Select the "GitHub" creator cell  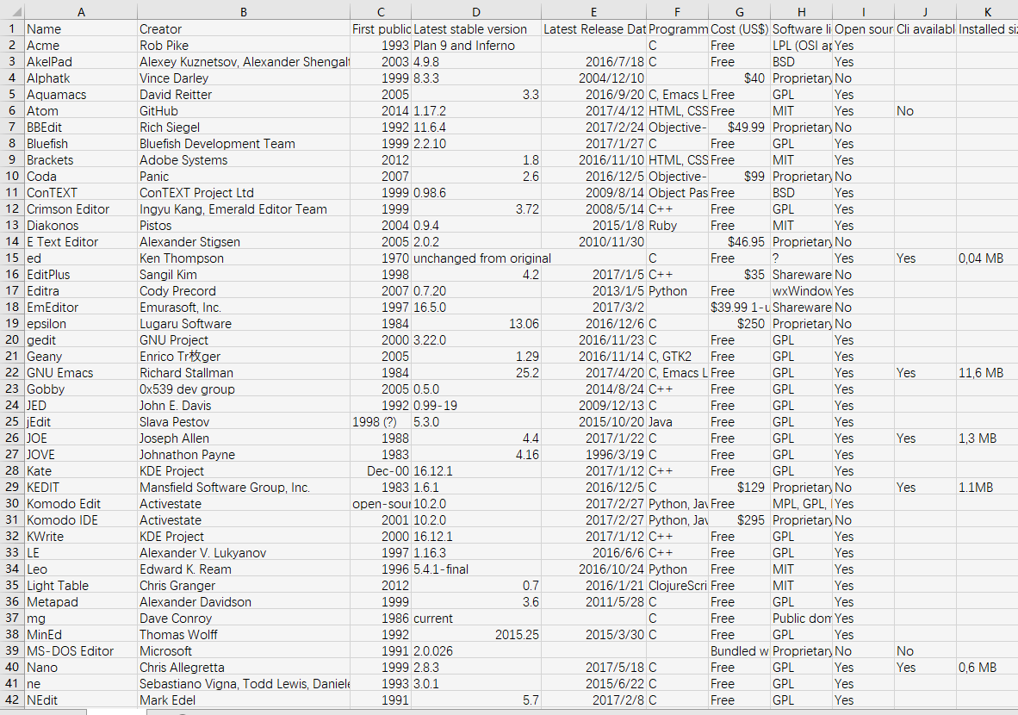pyautogui.click(x=244, y=111)
